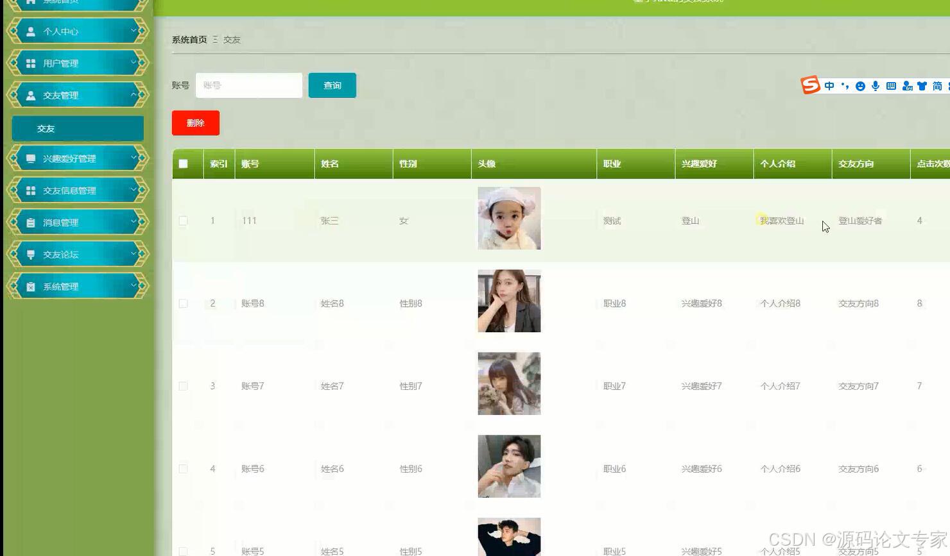
Task: Tick the checkbox for row 账号7
Action: pos(183,386)
